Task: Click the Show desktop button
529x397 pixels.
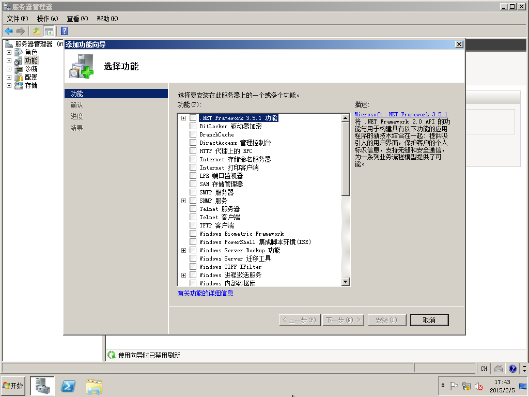Action: [523, 387]
